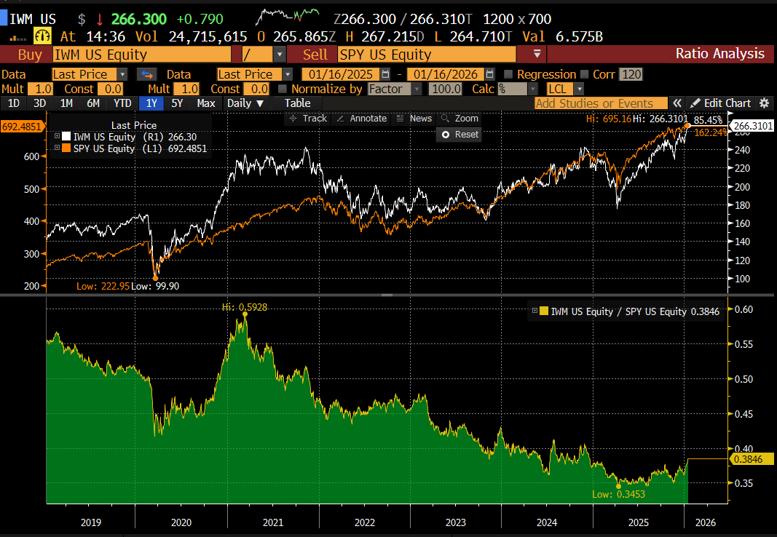Click the swap arrows icon between Data fields

pos(147,74)
